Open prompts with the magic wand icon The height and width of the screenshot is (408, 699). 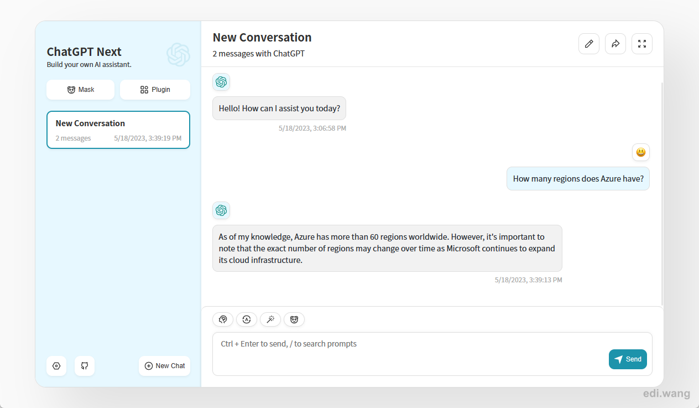(x=270, y=319)
